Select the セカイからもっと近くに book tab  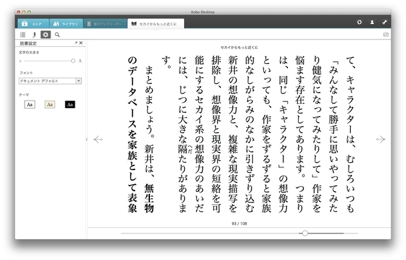[x=155, y=23]
